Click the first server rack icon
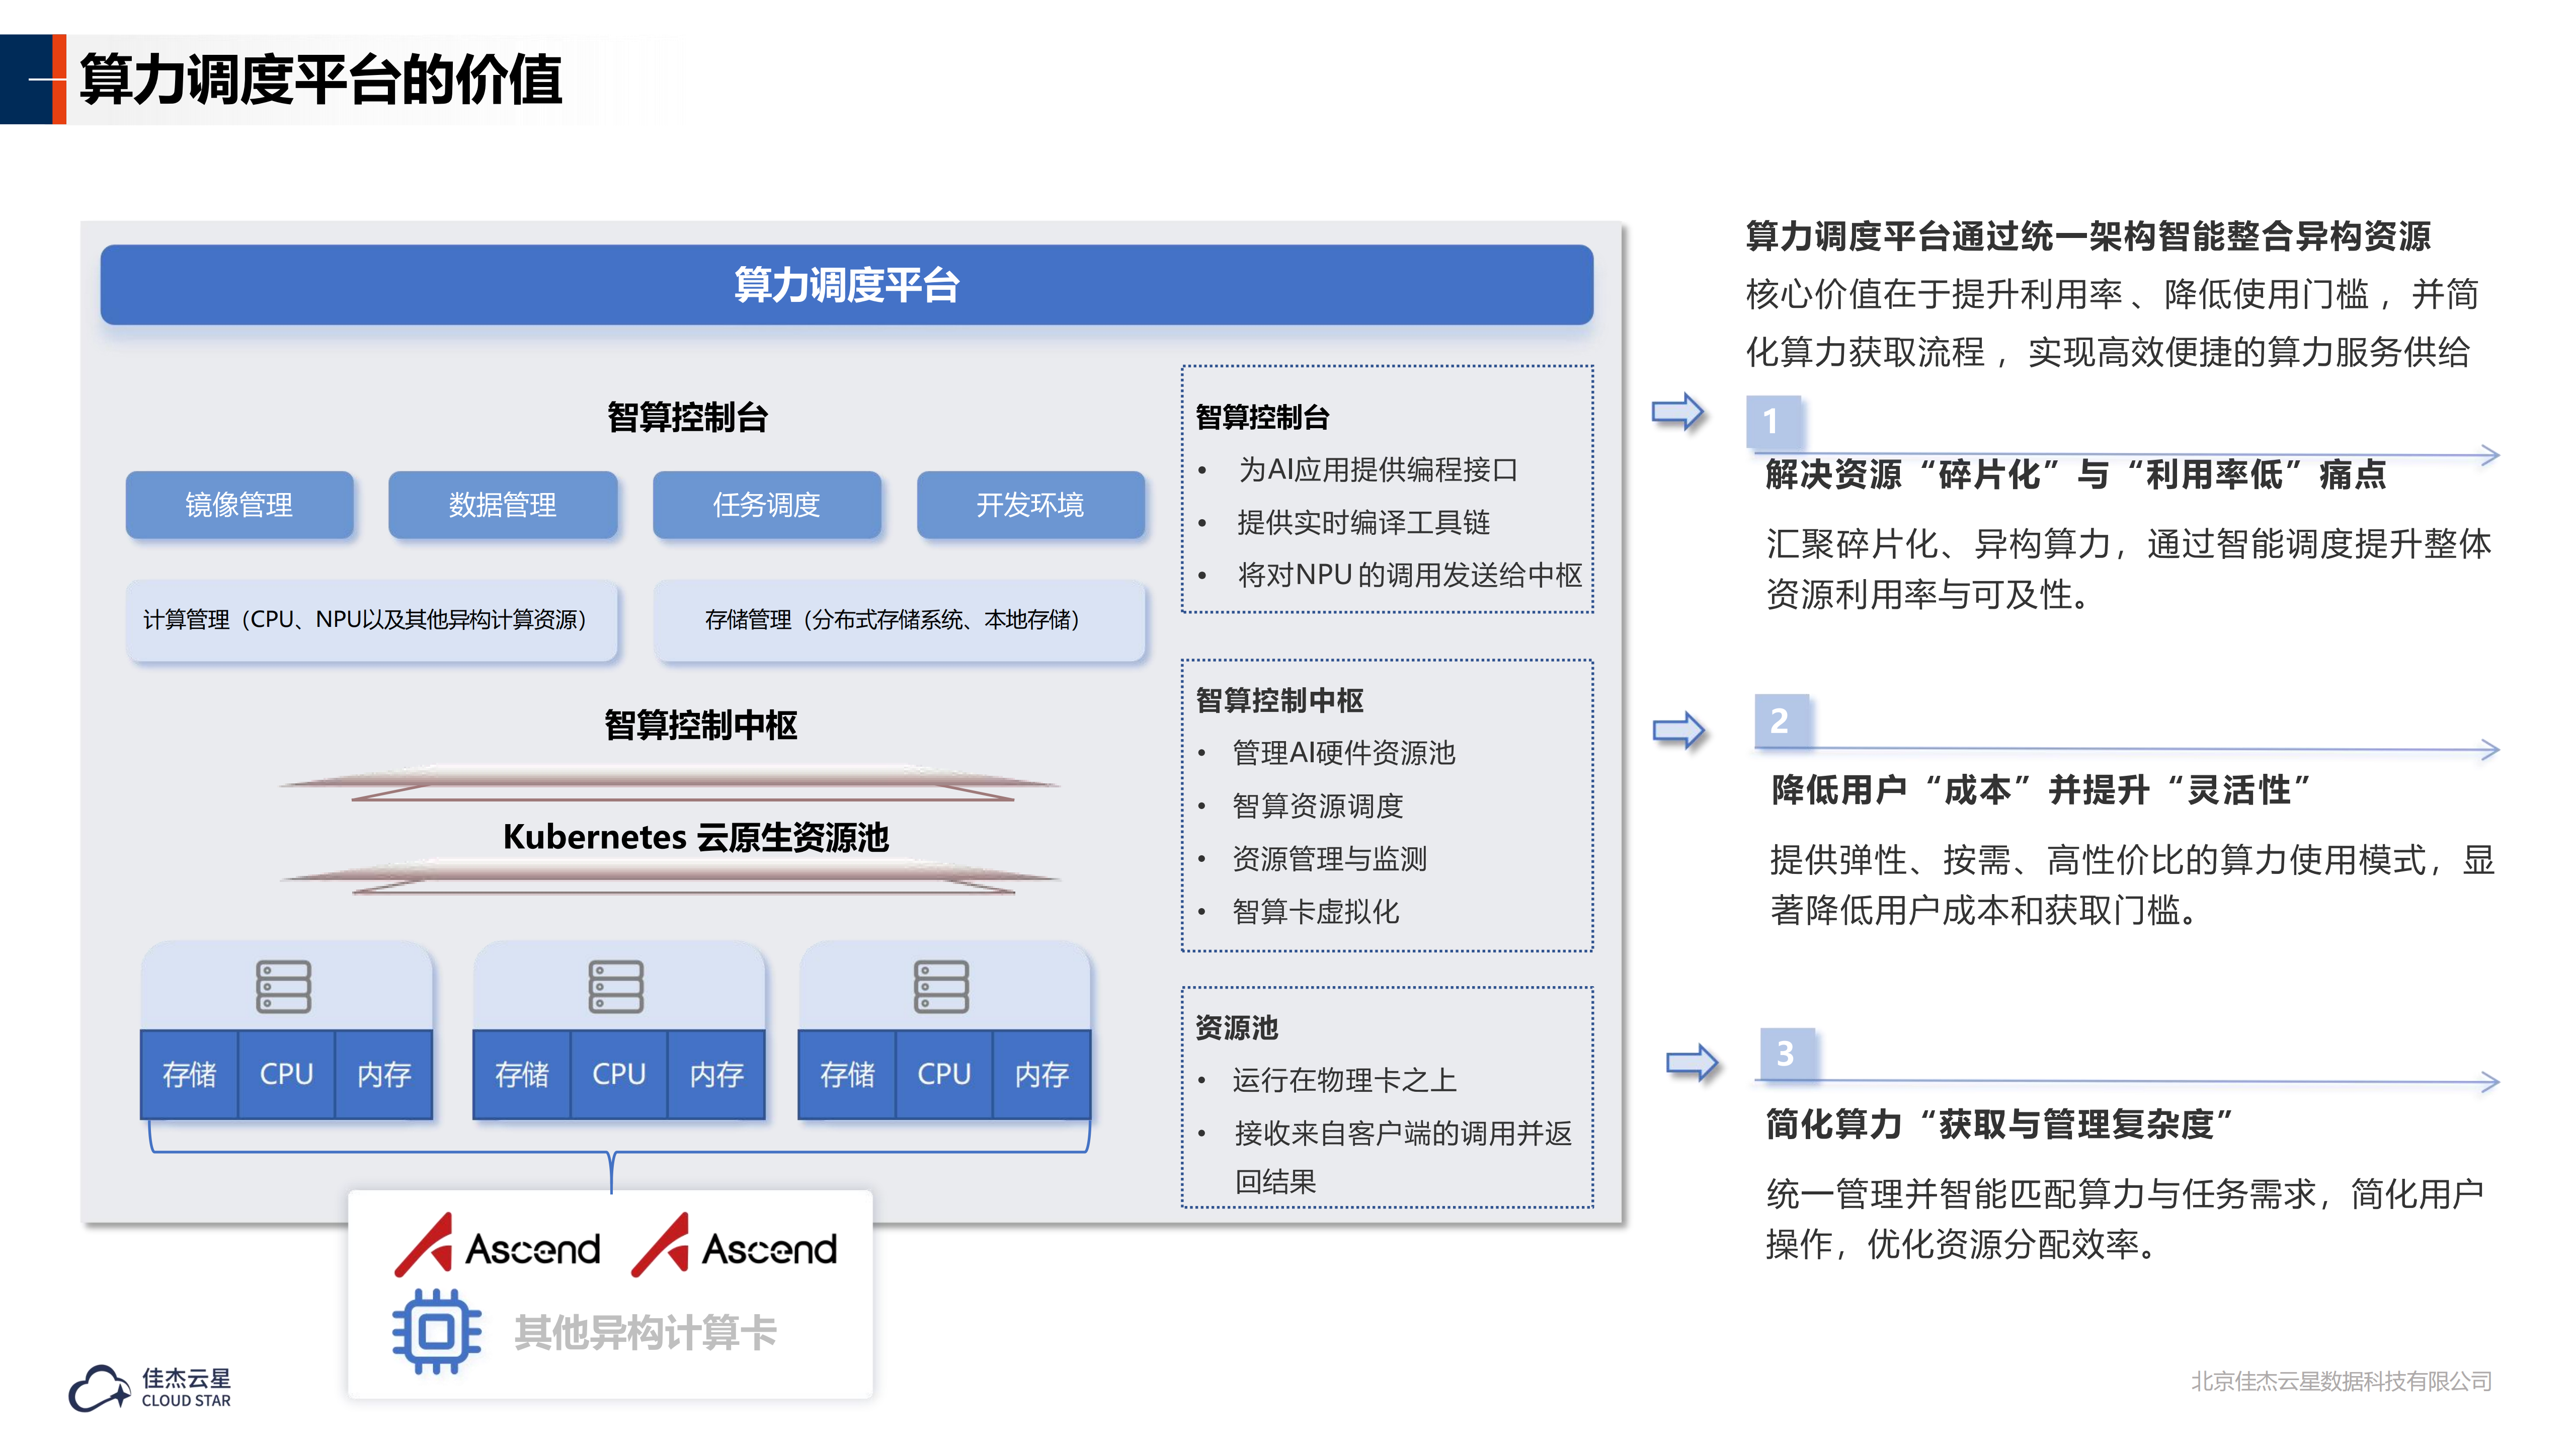 click(284, 987)
